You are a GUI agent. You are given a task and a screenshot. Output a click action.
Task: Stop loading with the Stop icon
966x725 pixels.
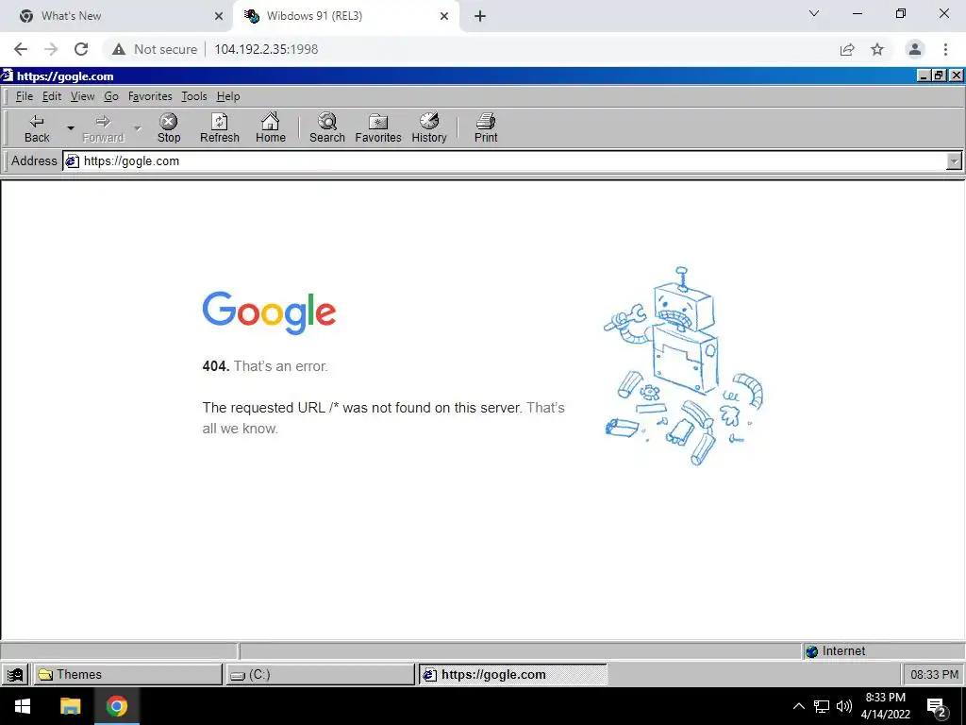[x=169, y=128]
